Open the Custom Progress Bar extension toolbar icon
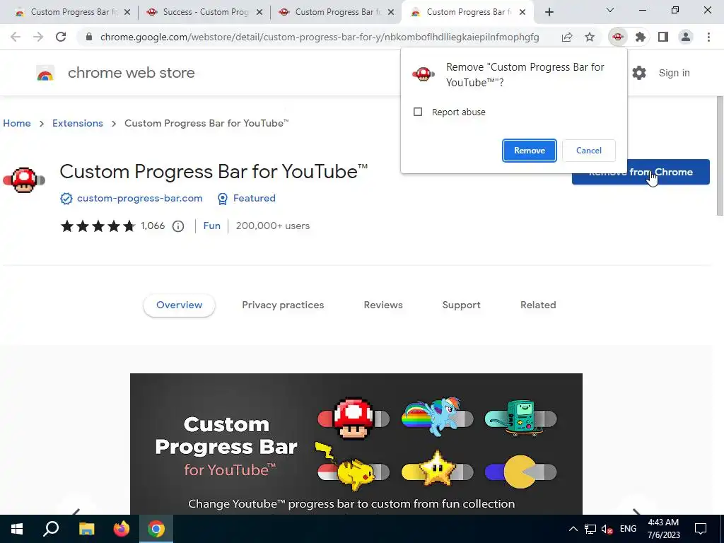 tap(618, 37)
